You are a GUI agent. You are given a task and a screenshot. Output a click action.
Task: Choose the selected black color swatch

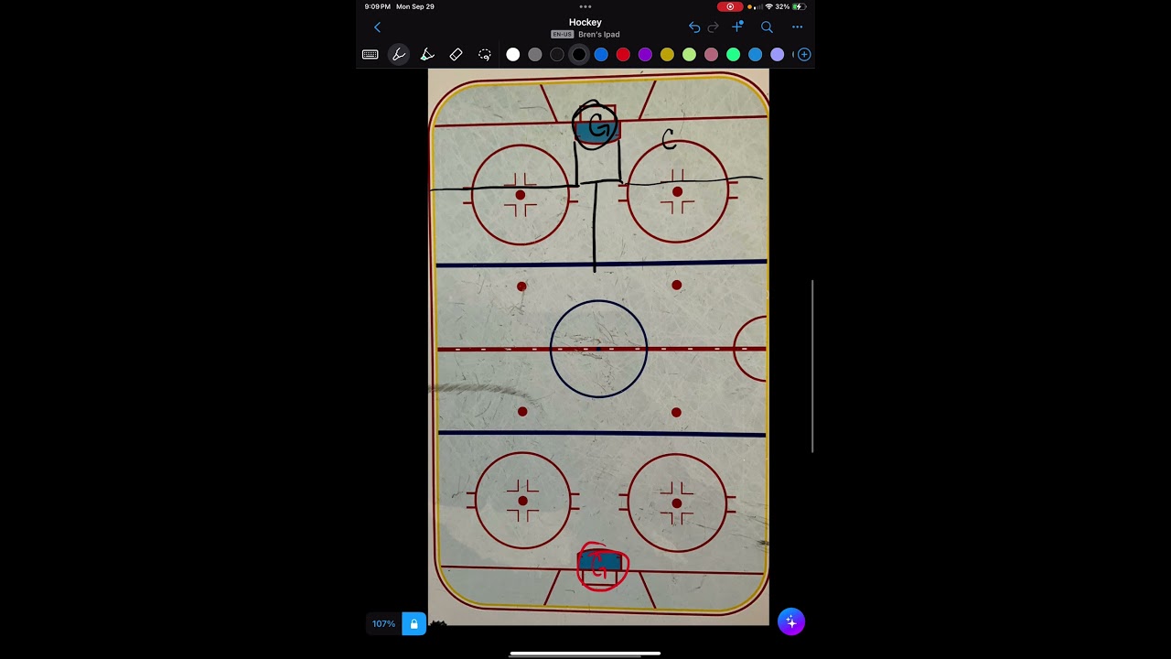pos(579,55)
